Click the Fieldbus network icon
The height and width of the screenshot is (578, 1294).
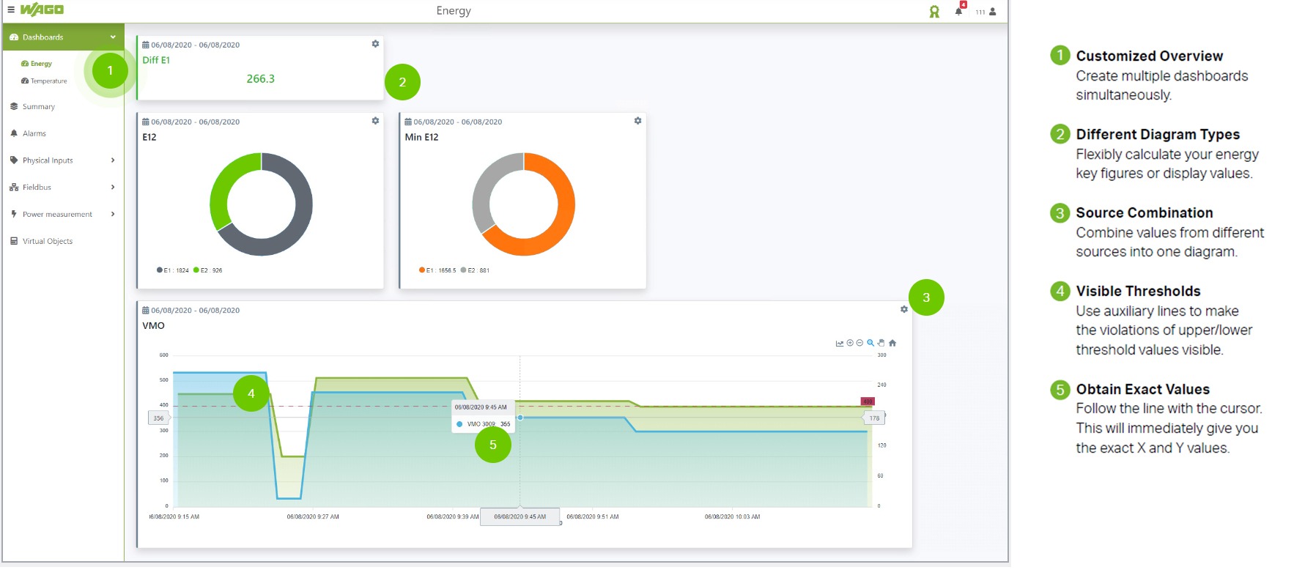tap(14, 187)
